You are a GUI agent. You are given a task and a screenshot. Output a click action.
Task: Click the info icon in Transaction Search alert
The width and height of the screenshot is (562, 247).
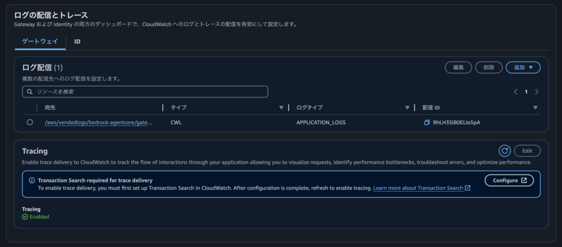coord(32,180)
